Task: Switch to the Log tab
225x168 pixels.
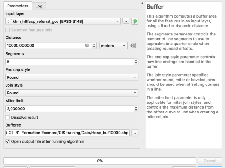Action: tap(39, 6)
